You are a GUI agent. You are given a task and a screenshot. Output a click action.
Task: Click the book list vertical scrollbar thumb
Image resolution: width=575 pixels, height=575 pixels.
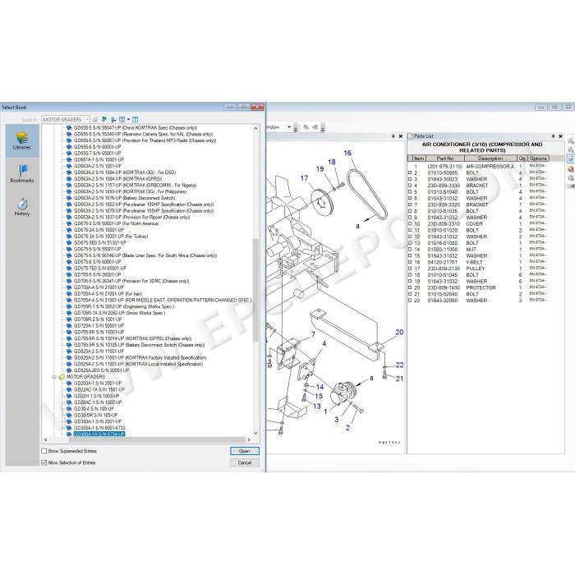coord(255,291)
